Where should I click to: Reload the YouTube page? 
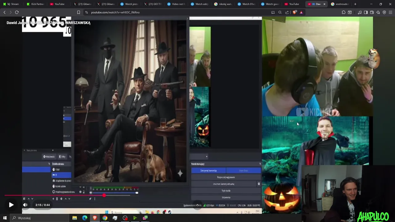click(17, 12)
